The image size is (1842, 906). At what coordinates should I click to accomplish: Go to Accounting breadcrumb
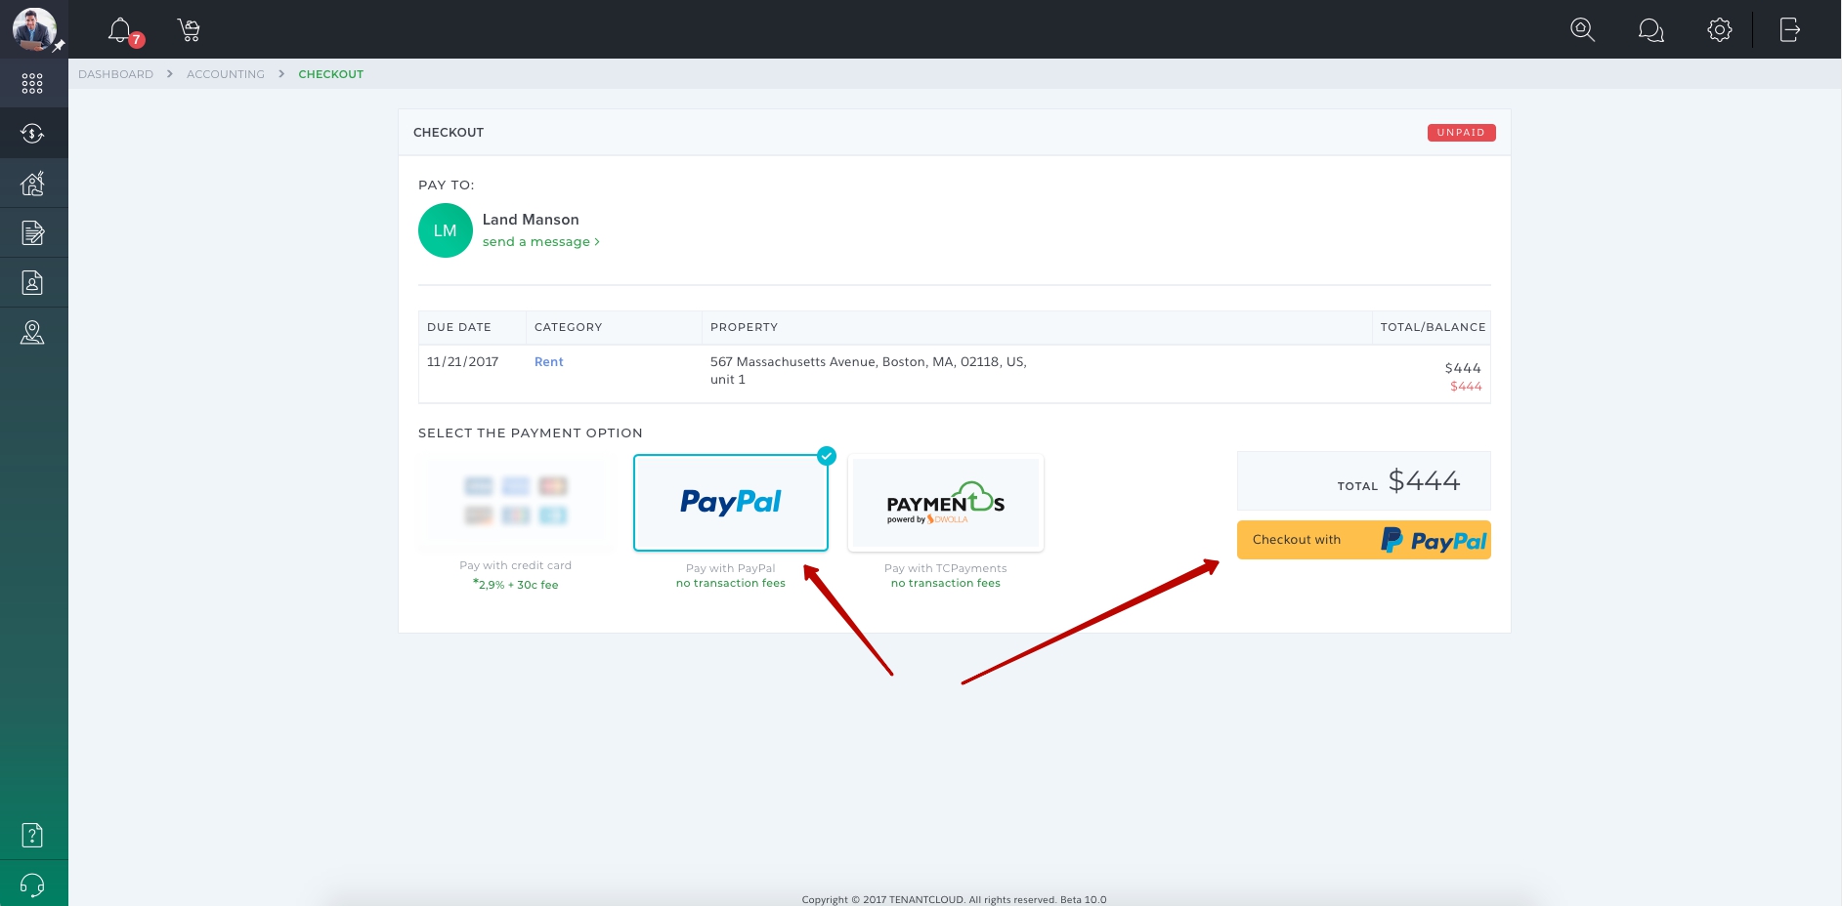tap(226, 74)
